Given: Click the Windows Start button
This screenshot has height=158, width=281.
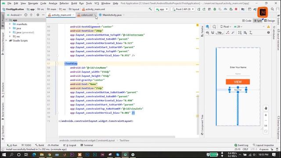Looking at the screenshot, I should tap(4, 154).
